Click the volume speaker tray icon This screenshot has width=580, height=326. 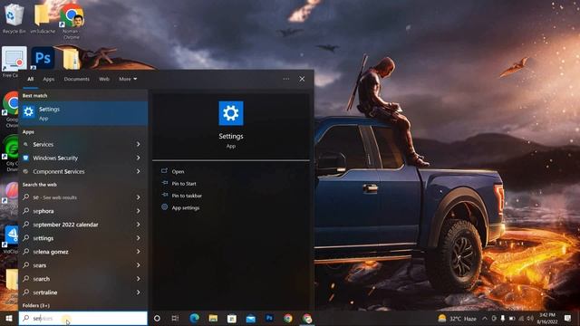click(x=530, y=318)
